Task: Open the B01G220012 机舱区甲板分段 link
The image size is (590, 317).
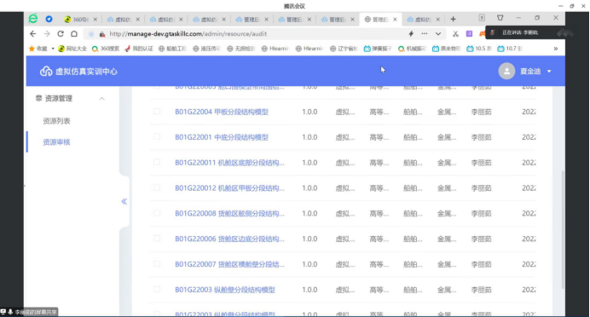Action: pos(229,188)
